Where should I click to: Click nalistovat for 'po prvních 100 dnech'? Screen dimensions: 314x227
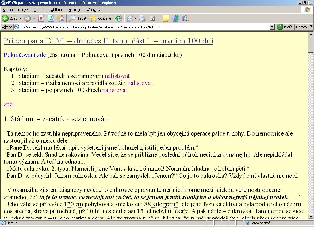pyautogui.click(x=115, y=90)
